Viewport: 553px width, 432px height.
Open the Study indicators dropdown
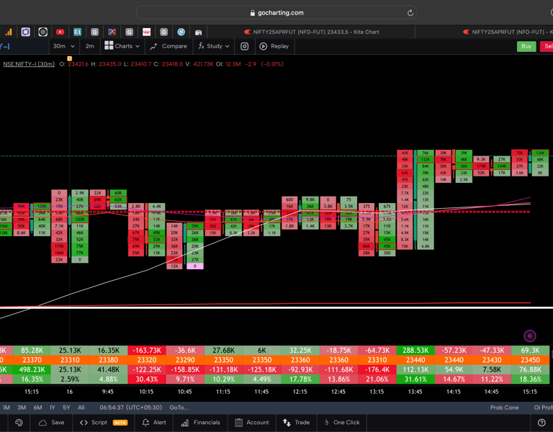point(214,46)
